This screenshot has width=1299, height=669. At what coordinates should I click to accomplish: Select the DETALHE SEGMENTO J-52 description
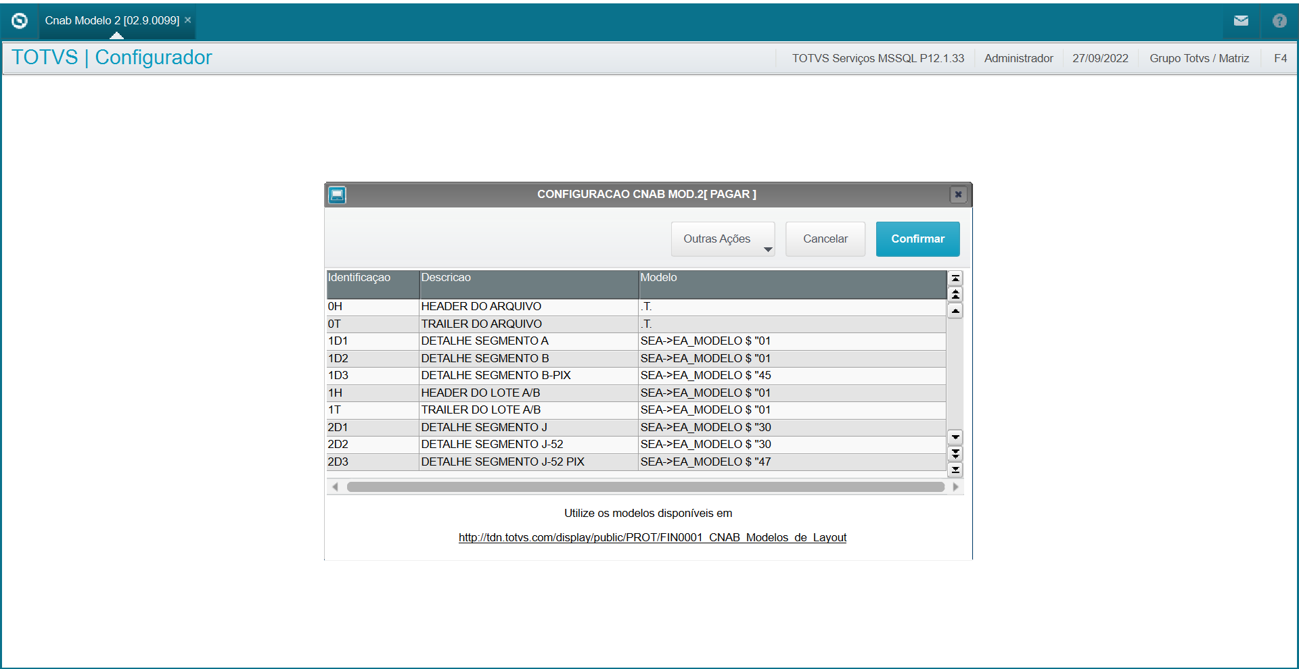tap(529, 445)
